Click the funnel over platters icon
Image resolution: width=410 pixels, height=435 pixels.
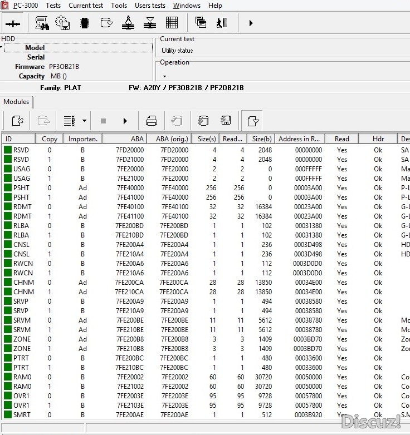(150, 23)
